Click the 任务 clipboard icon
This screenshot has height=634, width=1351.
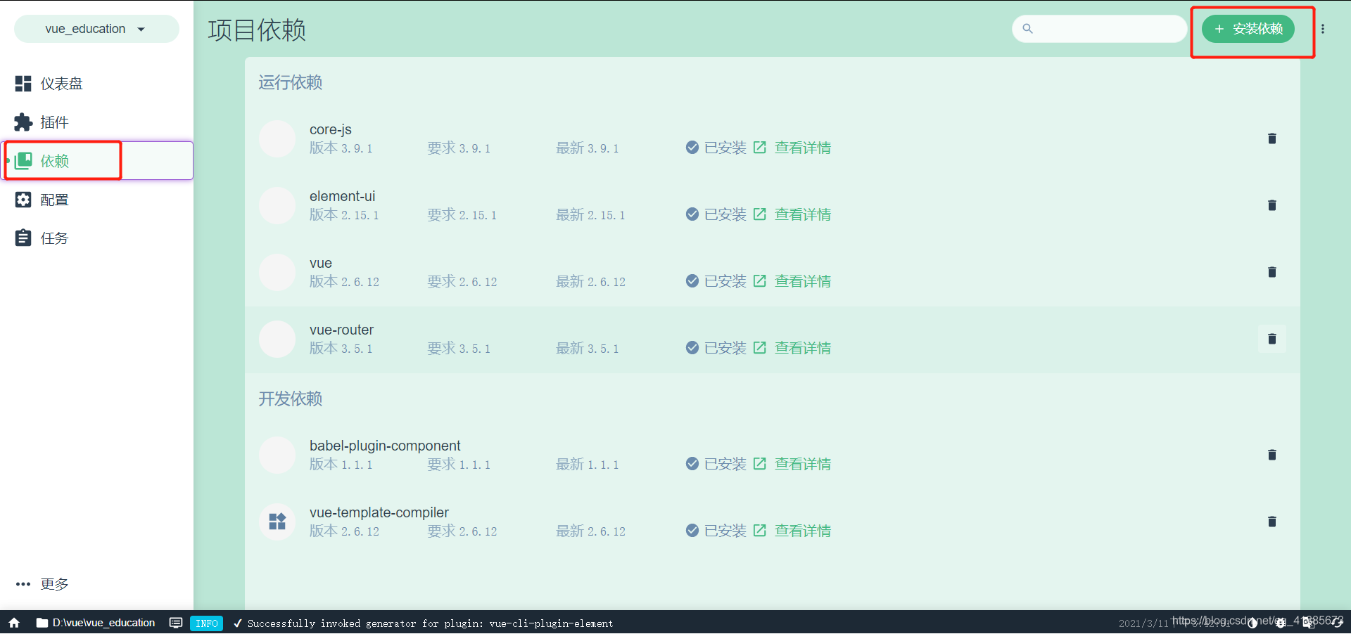[x=23, y=238]
